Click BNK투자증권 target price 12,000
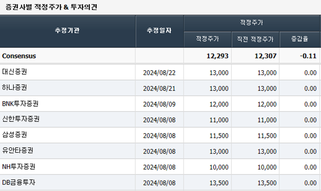 [219, 104]
